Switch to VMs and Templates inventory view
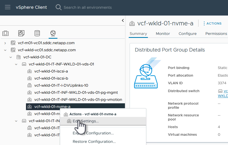Viewport: 228px width, 145px height. 21,33
